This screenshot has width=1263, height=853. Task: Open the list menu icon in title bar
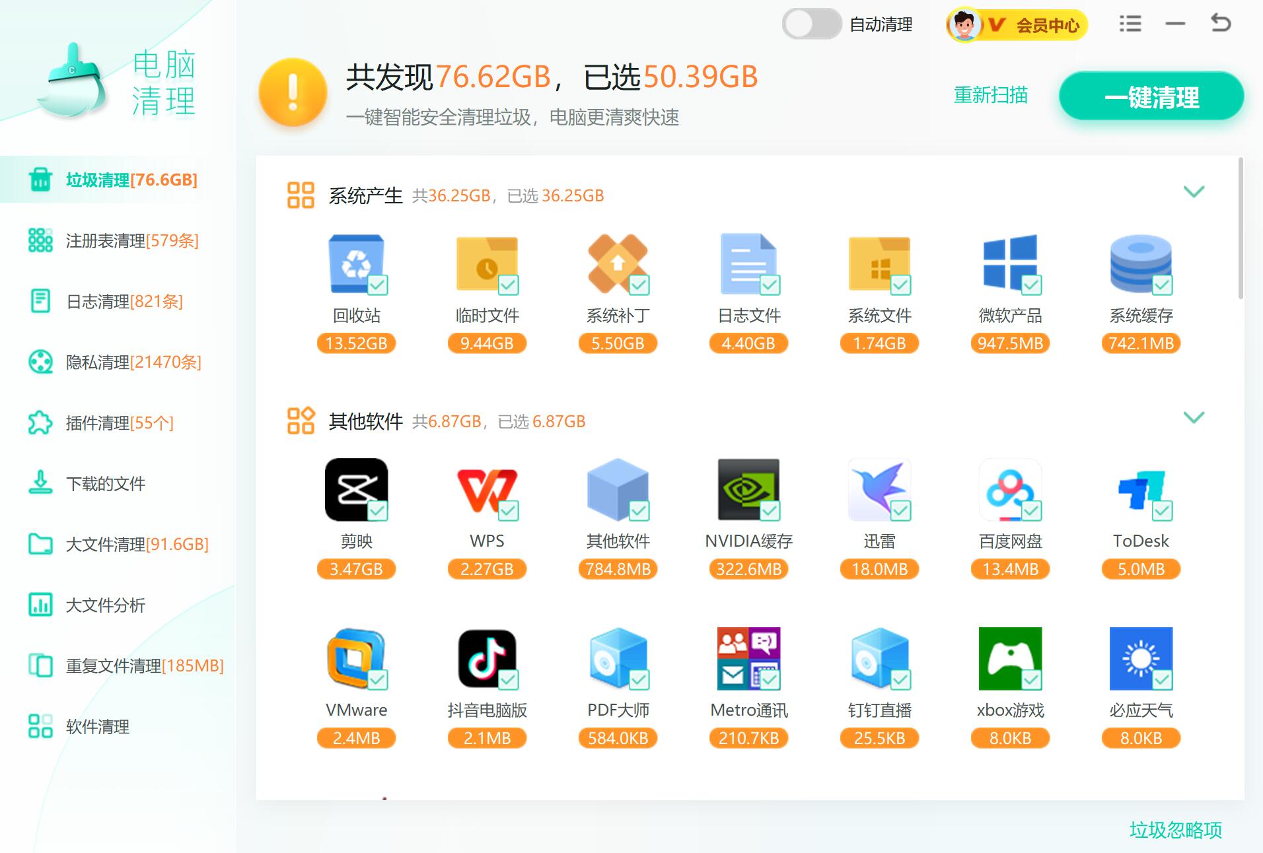point(1130,24)
